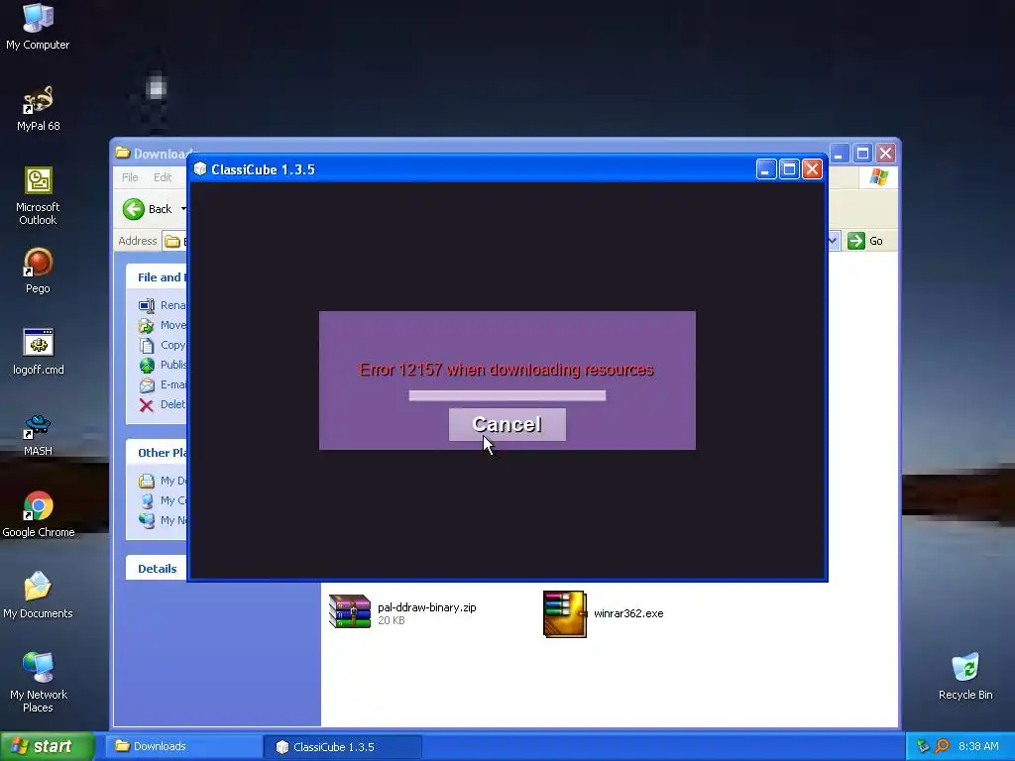Click the Rename this file task icon
The height and width of the screenshot is (761, 1015).
pyautogui.click(x=147, y=305)
